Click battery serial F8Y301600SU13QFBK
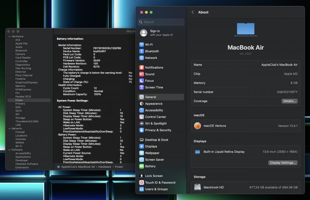310x200 pixels. point(107,48)
